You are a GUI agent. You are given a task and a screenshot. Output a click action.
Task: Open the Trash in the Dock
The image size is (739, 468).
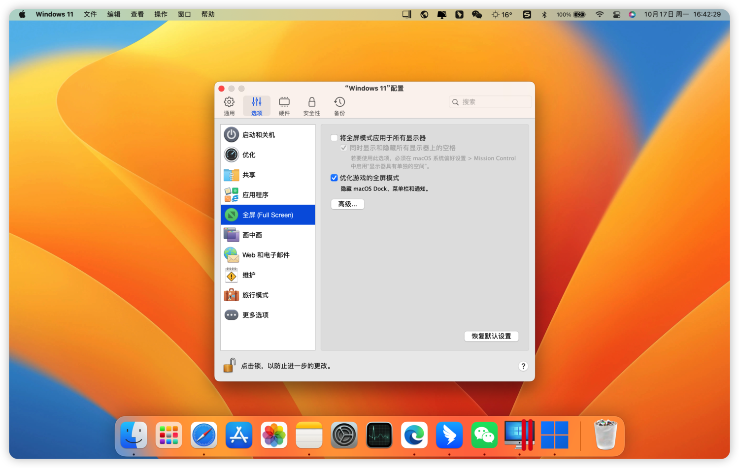click(x=605, y=435)
